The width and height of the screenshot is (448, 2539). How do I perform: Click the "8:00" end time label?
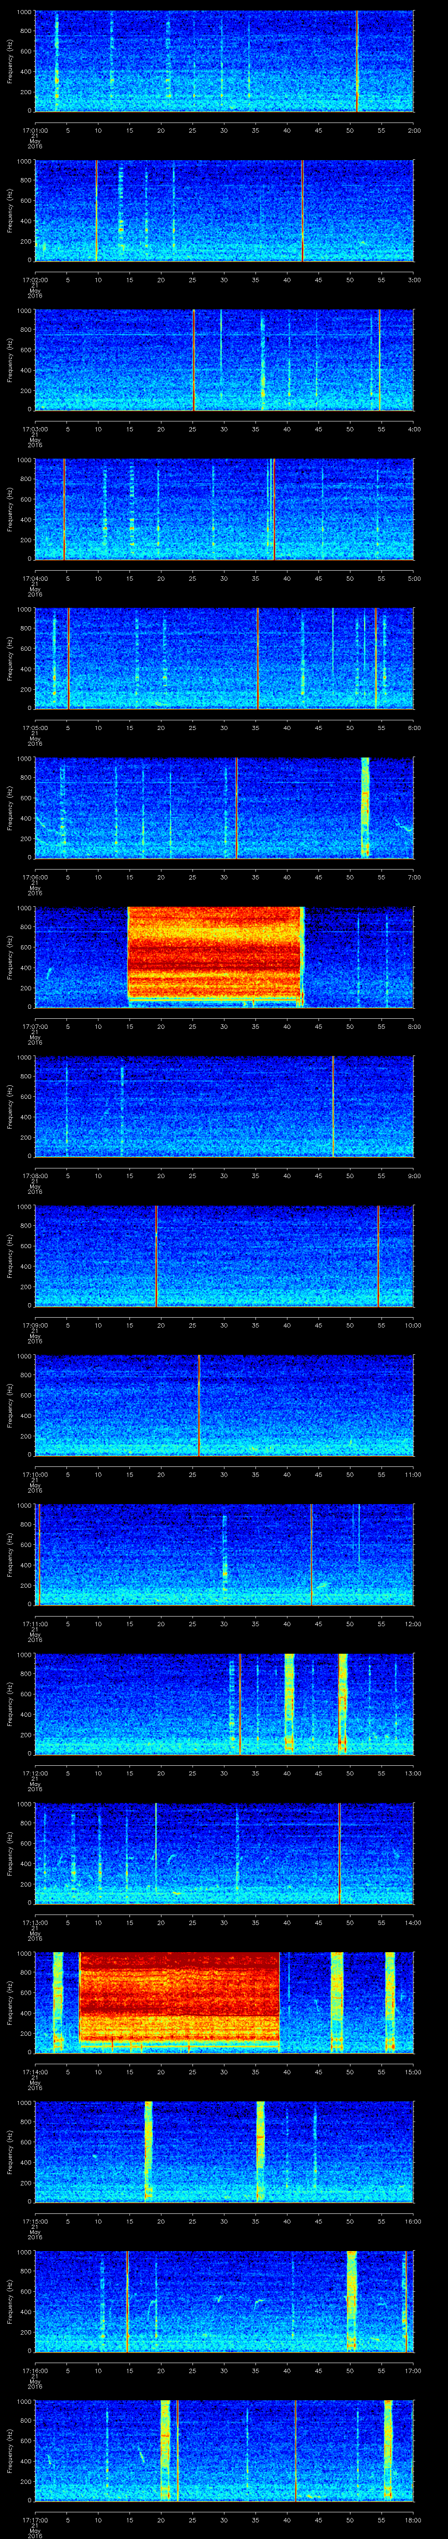413,1026
